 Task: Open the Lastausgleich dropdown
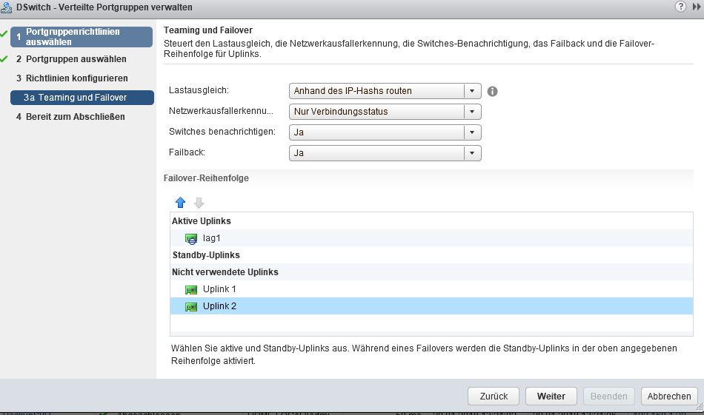point(385,91)
